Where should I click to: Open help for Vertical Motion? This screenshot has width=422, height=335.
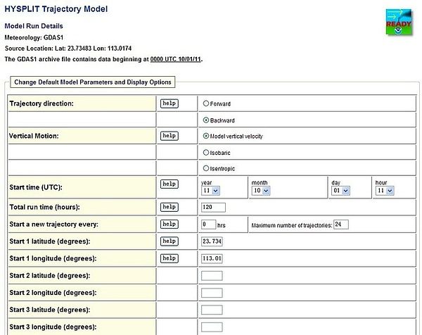(170, 136)
